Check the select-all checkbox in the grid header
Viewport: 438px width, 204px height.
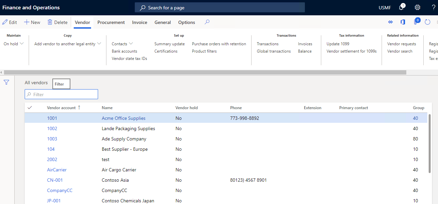(x=30, y=107)
